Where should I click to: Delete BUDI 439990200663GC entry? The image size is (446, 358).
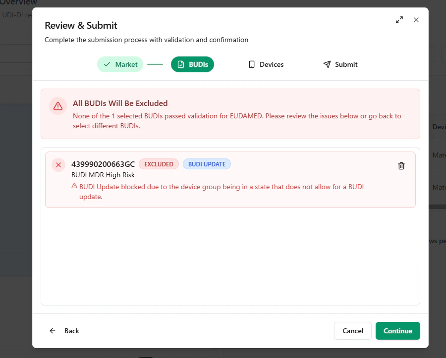[x=401, y=166]
